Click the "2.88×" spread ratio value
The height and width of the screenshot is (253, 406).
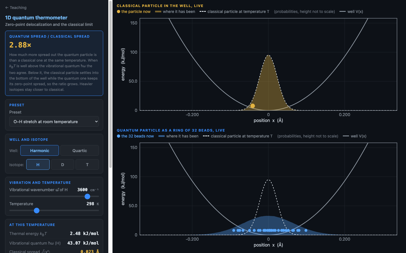pos(20,45)
